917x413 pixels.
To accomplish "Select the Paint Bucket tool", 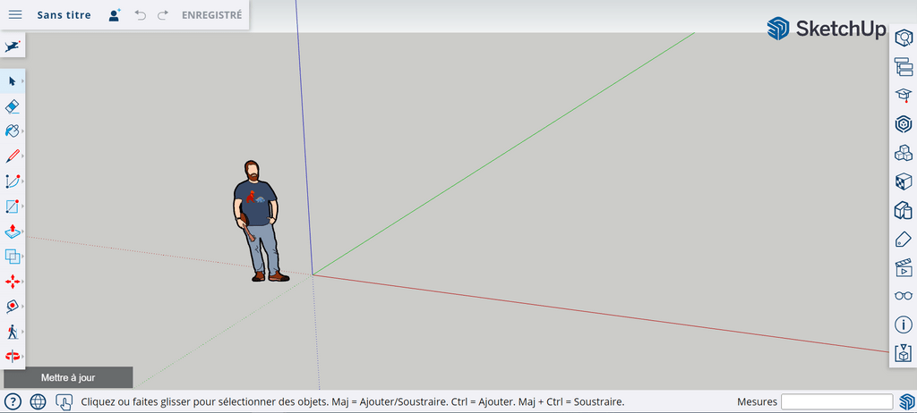I will click(x=12, y=131).
